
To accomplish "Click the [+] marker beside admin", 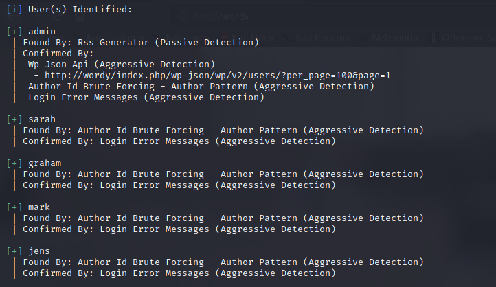I will 14,32.
